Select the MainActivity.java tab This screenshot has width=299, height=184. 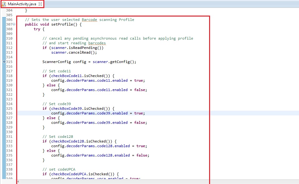pyautogui.click(x=22, y=4)
